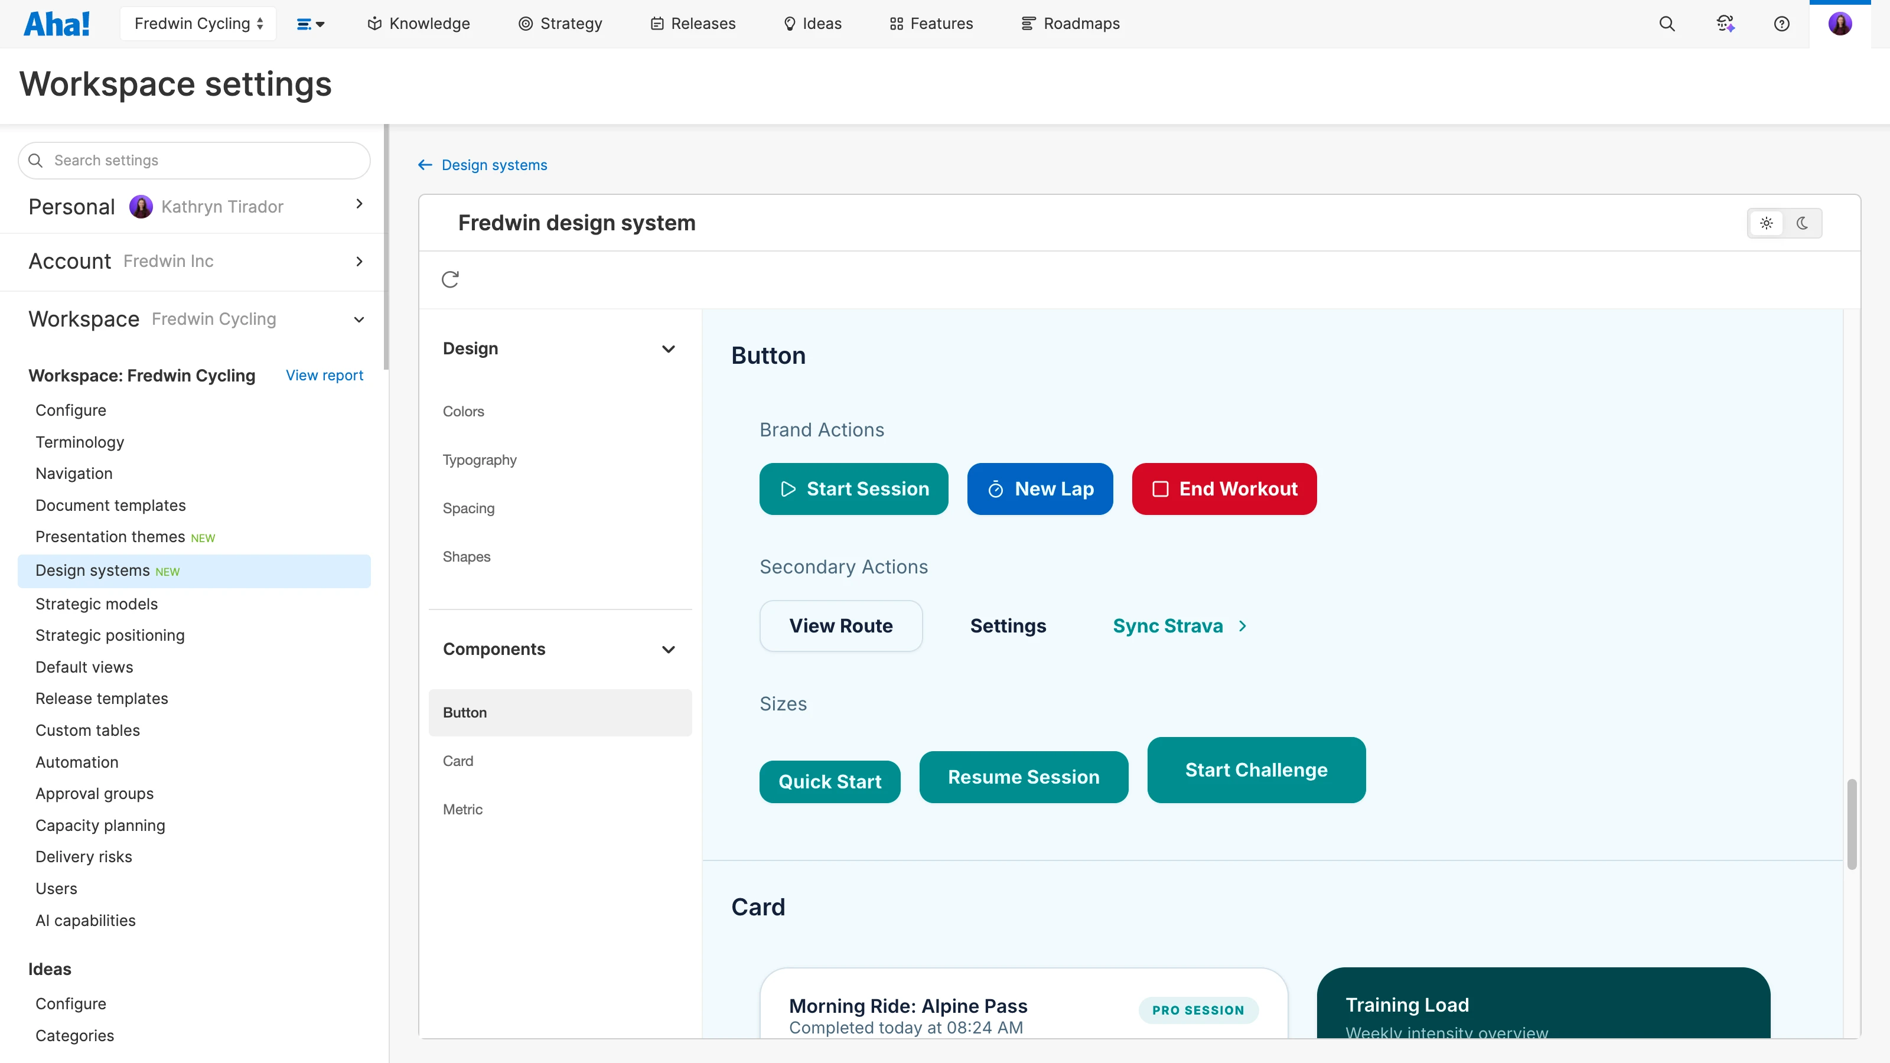Click the Quick Start small button
The width and height of the screenshot is (1890, 1063).
point(830,782)
